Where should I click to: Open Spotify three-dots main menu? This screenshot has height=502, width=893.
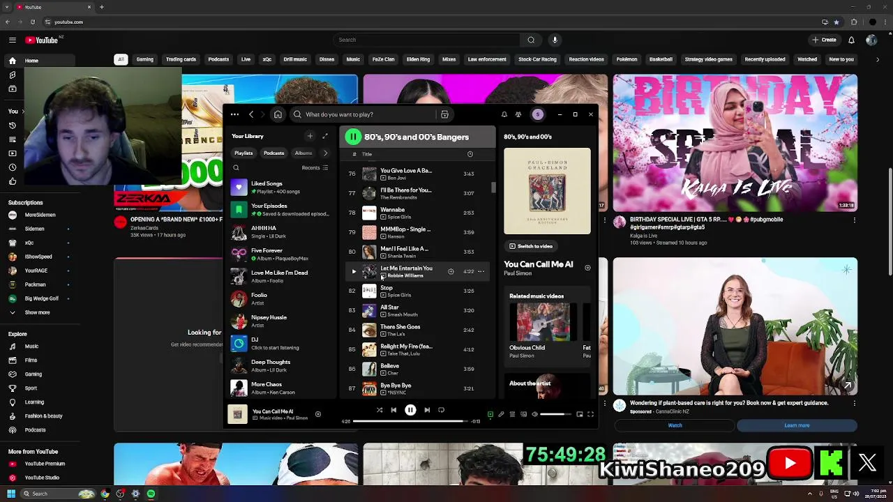[234, 114]
